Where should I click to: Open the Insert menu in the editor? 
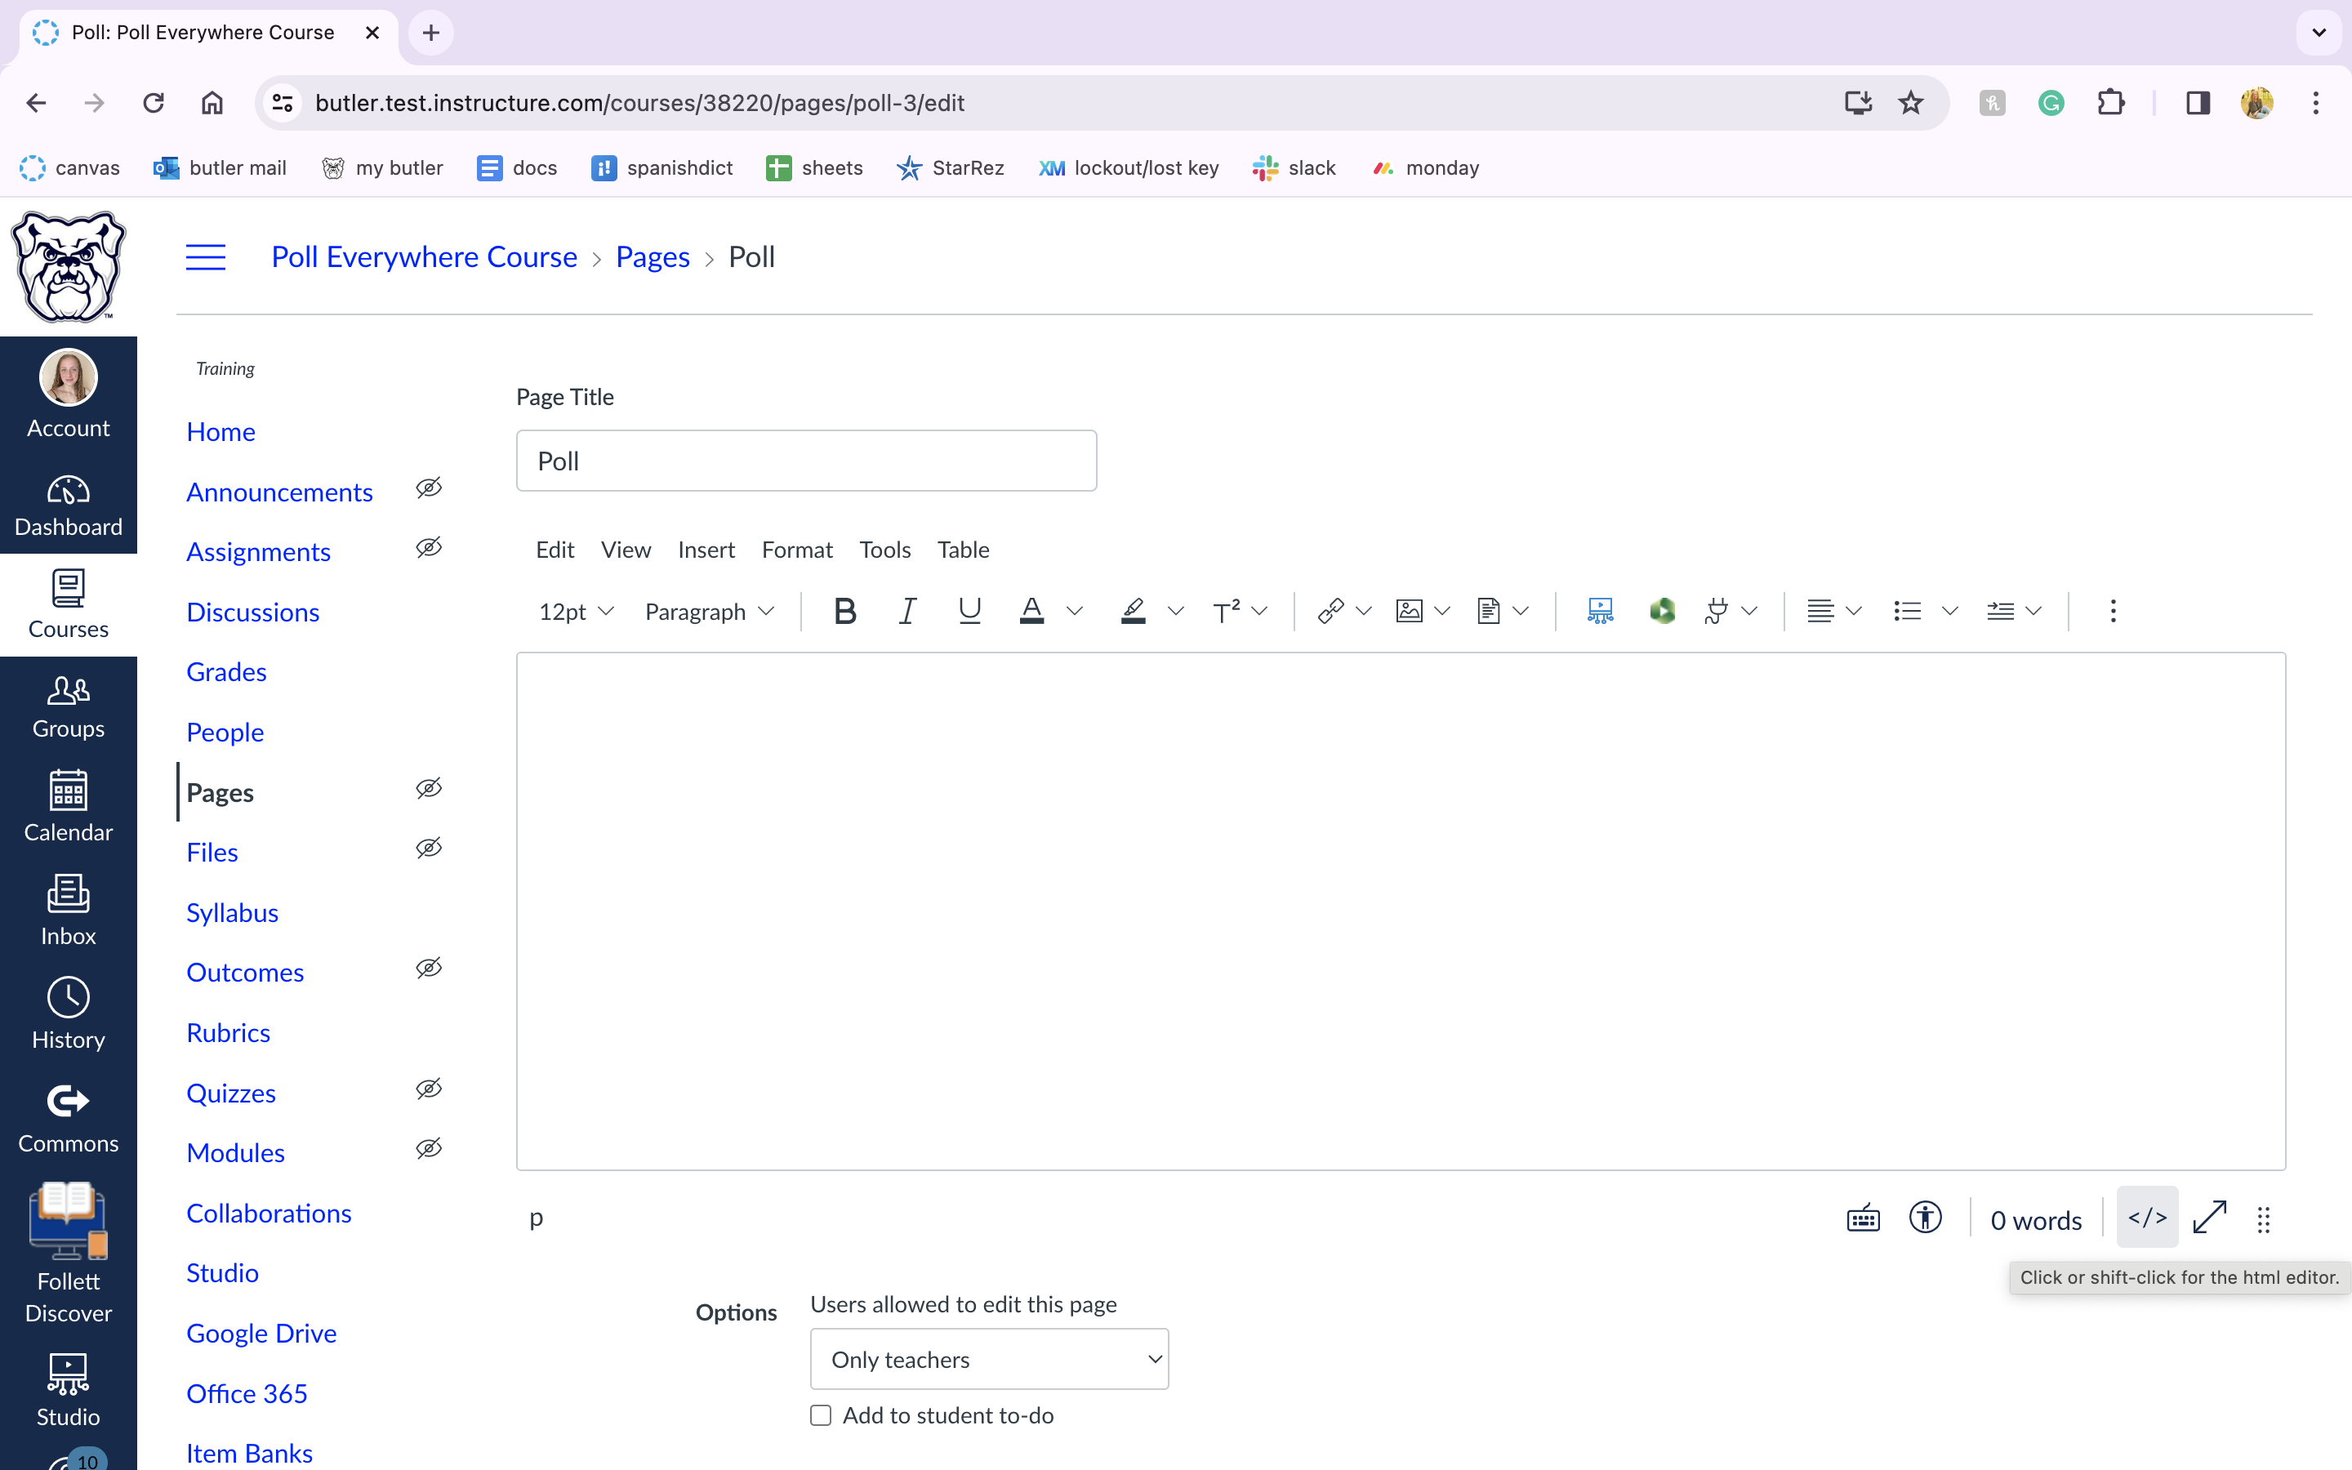[x=706, y=550]
